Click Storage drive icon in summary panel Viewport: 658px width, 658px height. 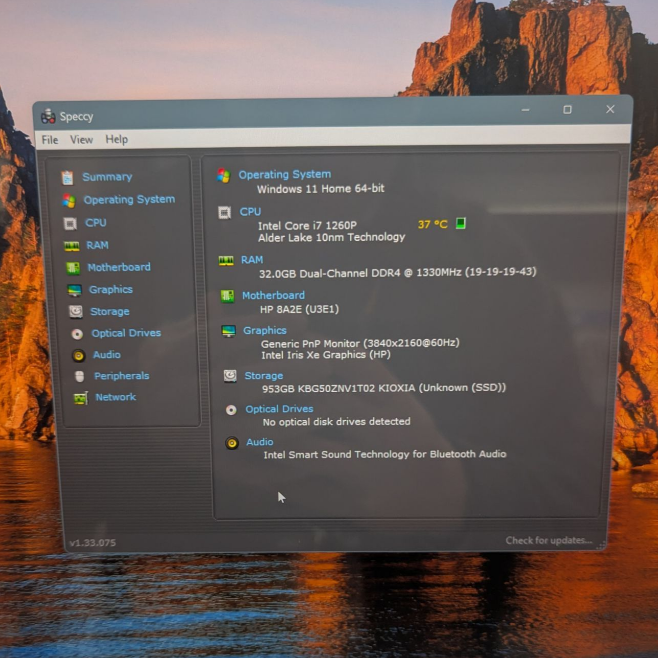[230, 376]
